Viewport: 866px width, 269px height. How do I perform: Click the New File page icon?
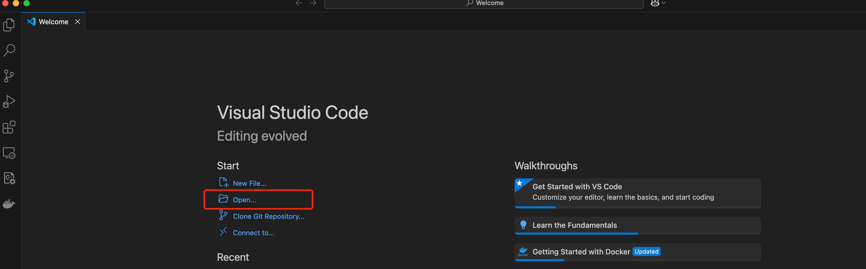tap(224, 182)
